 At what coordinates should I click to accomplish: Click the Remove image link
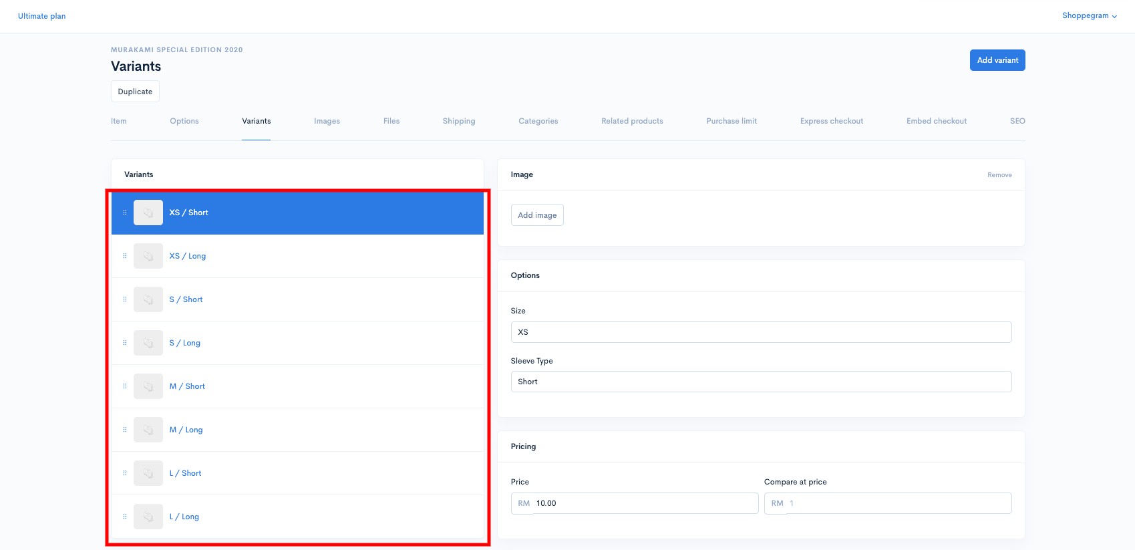(x=999, y=175)
